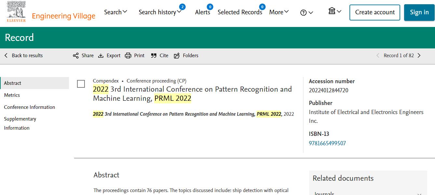Click the Share icon
This screenshot has width=435, height=195.
click(76, 56)
